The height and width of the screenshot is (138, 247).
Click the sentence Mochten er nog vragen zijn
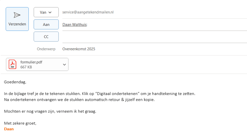[x=50, y=111]
